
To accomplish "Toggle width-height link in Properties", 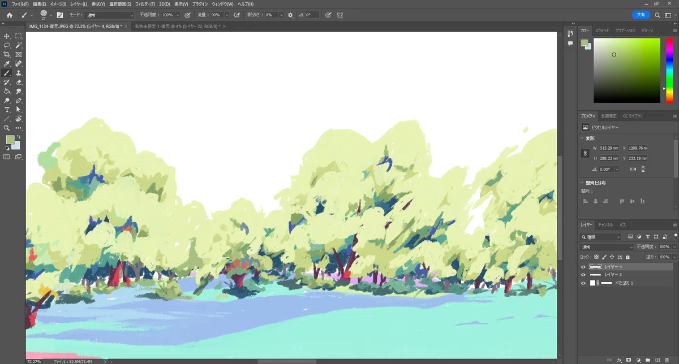I will click(x=585, y=153).
